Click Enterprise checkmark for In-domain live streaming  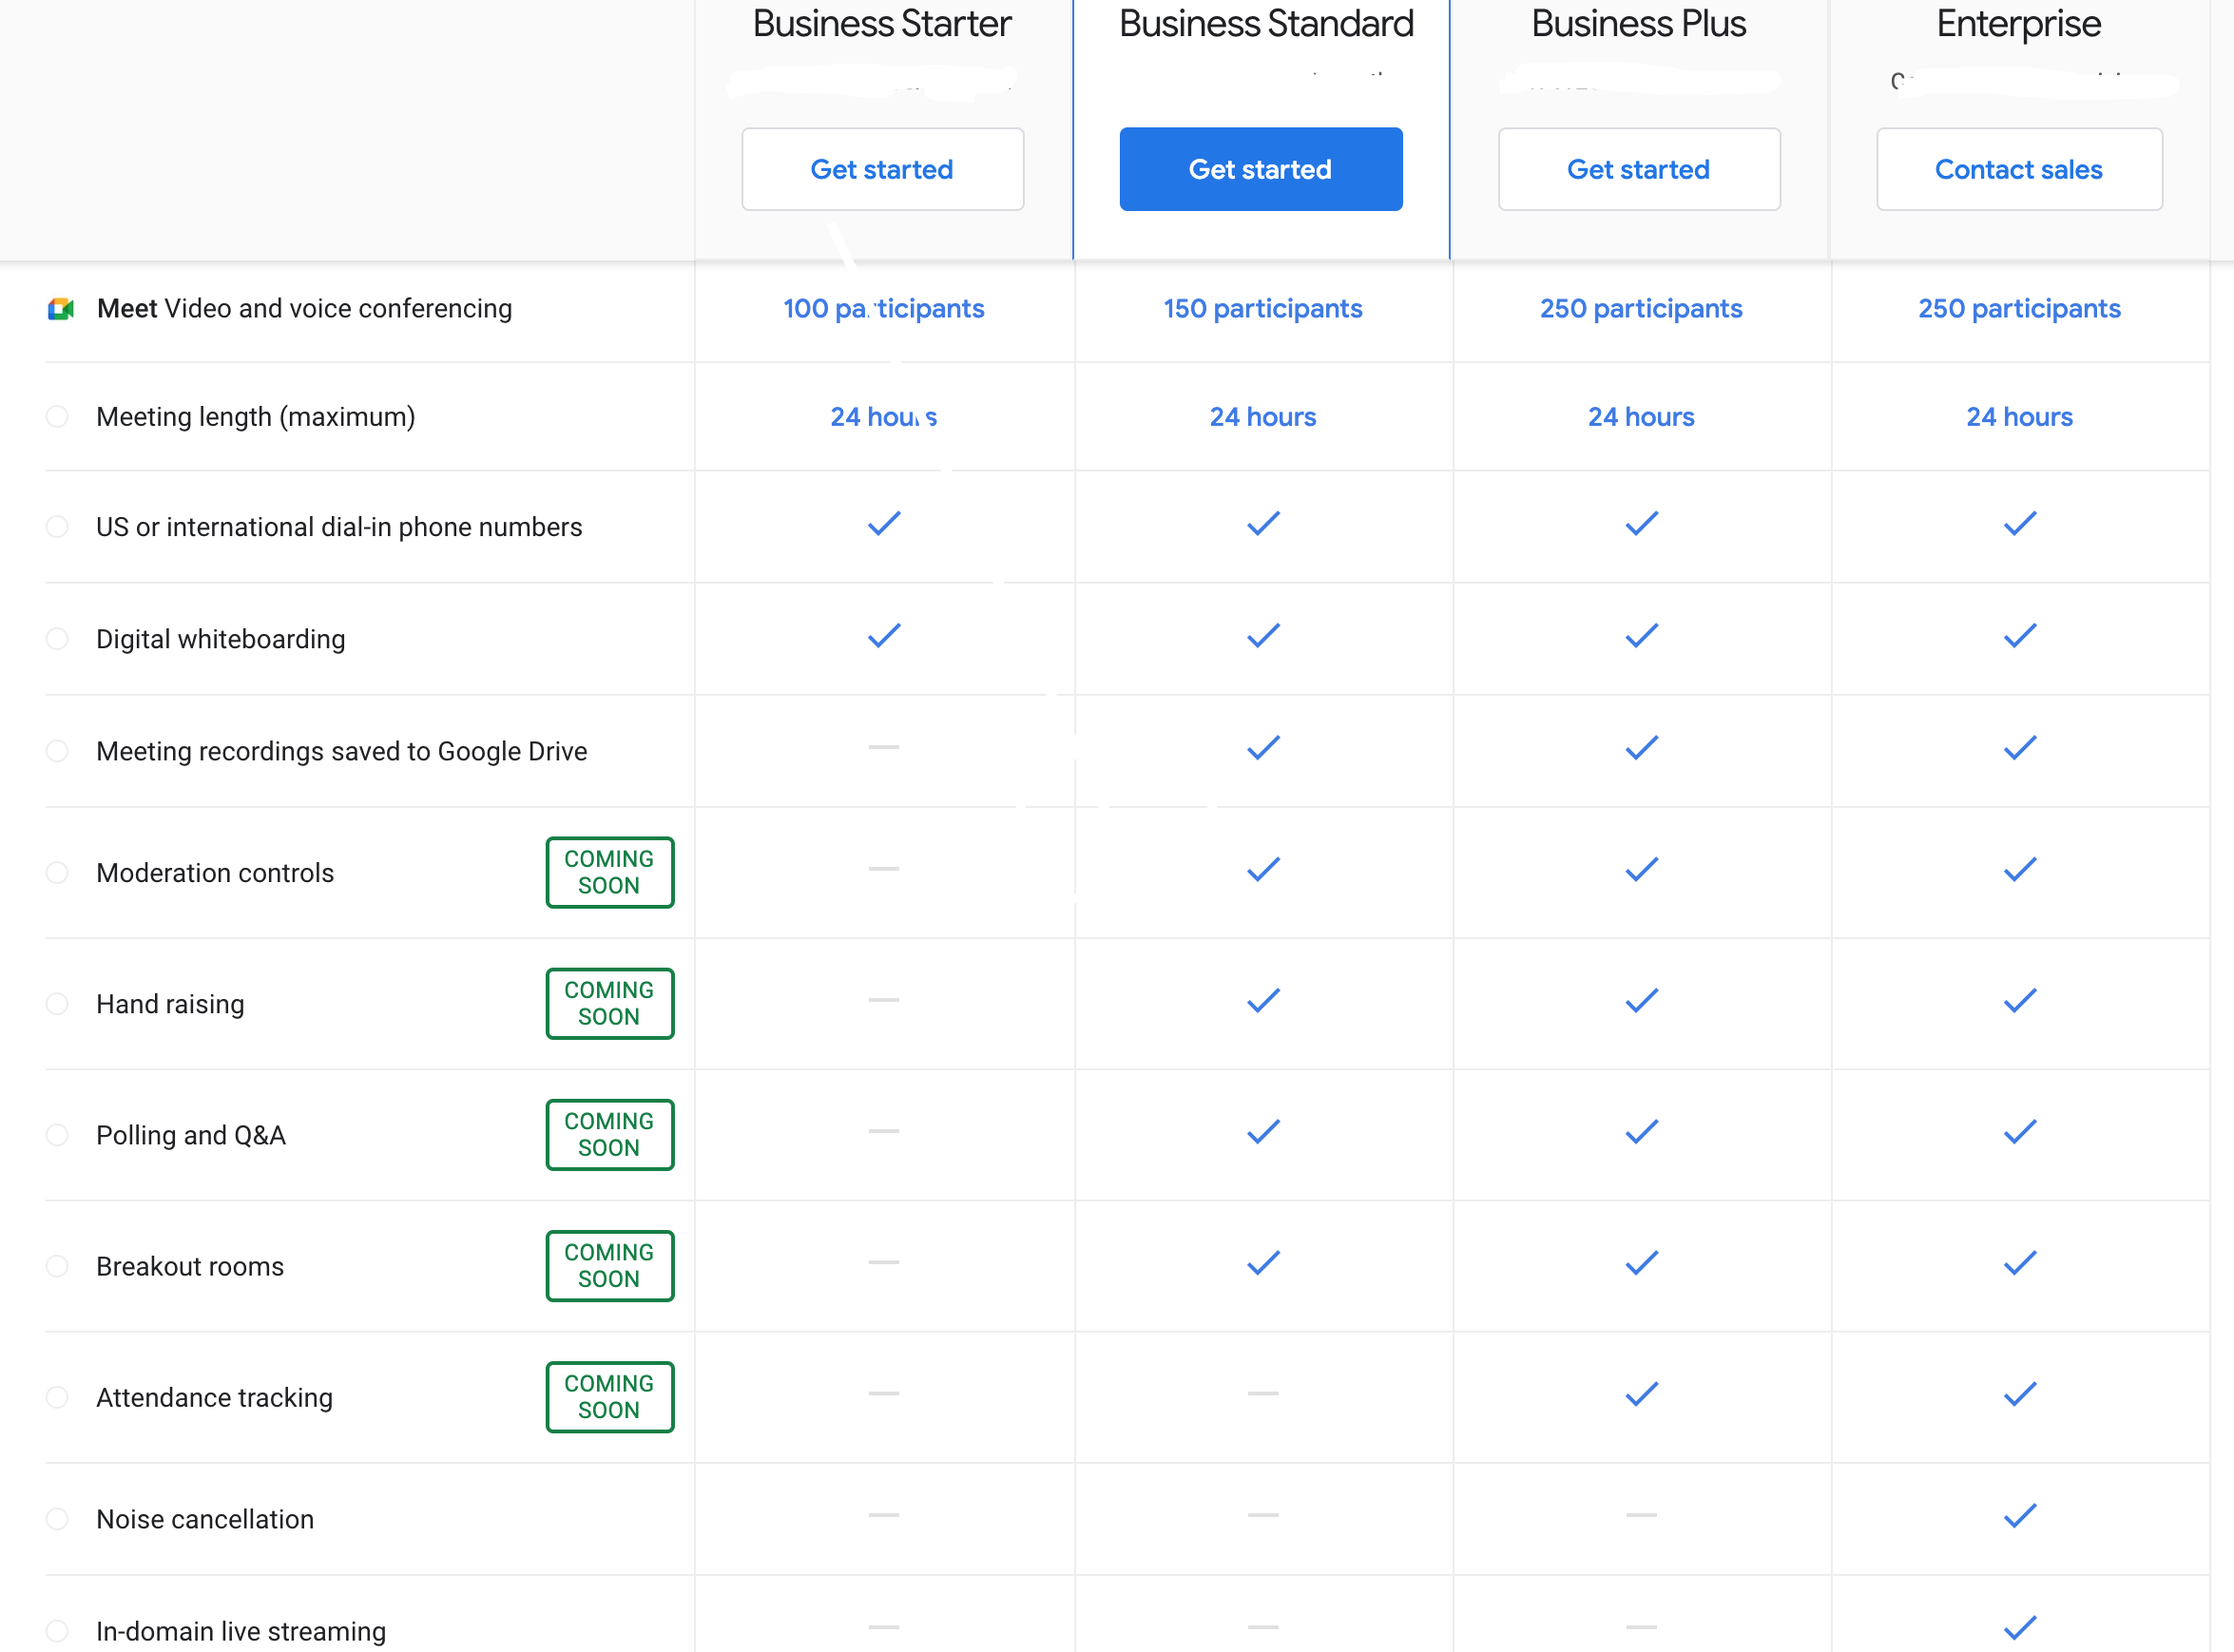click(x=2020, y=1627)
